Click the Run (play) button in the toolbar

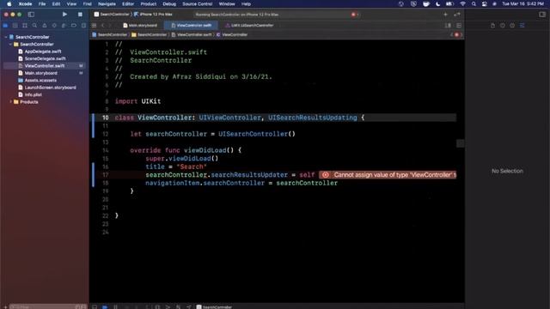pyautogui.click(x=64, y=15)
